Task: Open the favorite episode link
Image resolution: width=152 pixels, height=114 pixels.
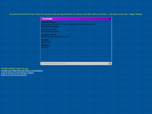Action: pos(14,75)
